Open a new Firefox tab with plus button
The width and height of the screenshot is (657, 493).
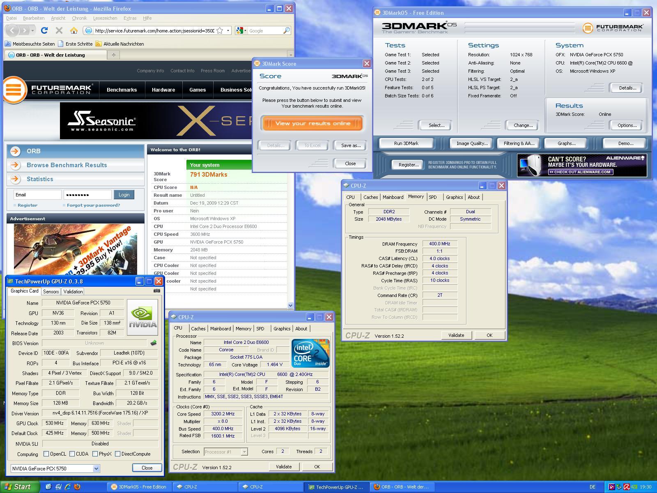pyautogui.click(x=114, y=55)
